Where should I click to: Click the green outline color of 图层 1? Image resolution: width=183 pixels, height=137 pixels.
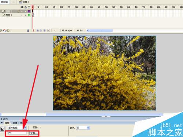pyautogui.click(x=29, y=15)
